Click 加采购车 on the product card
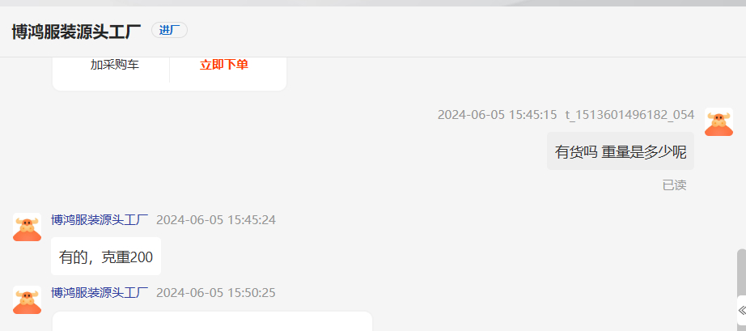This screenshot has height=331, width=746. click(x=115, y=65)
